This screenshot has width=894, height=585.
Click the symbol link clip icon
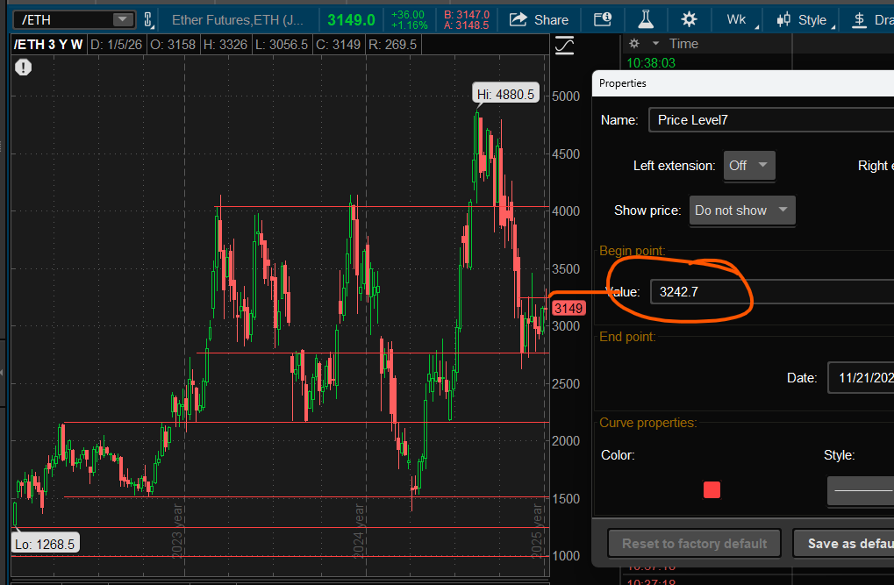pos(148,19)
